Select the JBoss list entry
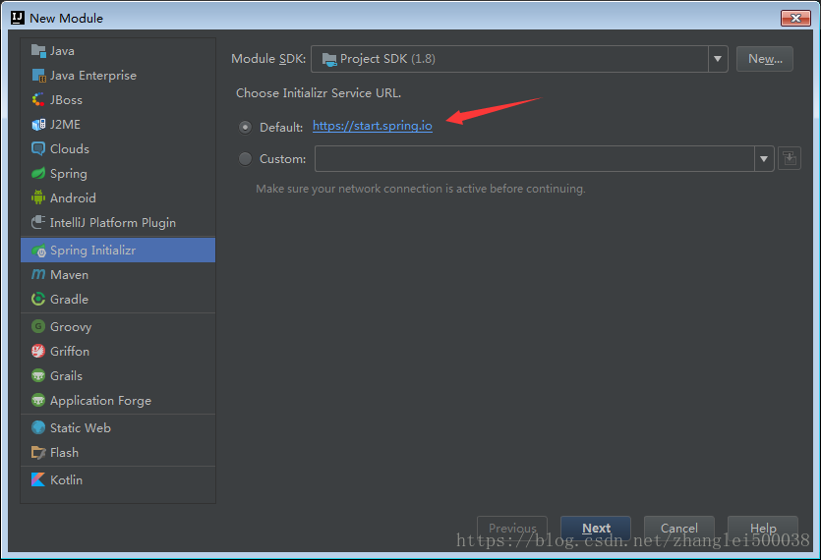 pyautogui.click(x=118, y=100)
